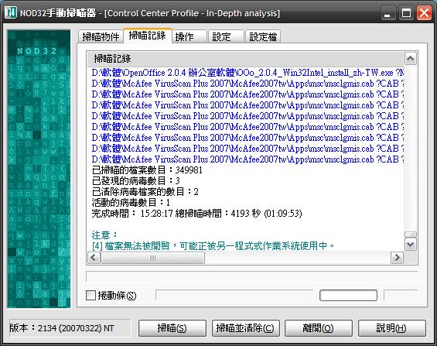Select the [4] 檔案無法被開啟 note line

213,246
